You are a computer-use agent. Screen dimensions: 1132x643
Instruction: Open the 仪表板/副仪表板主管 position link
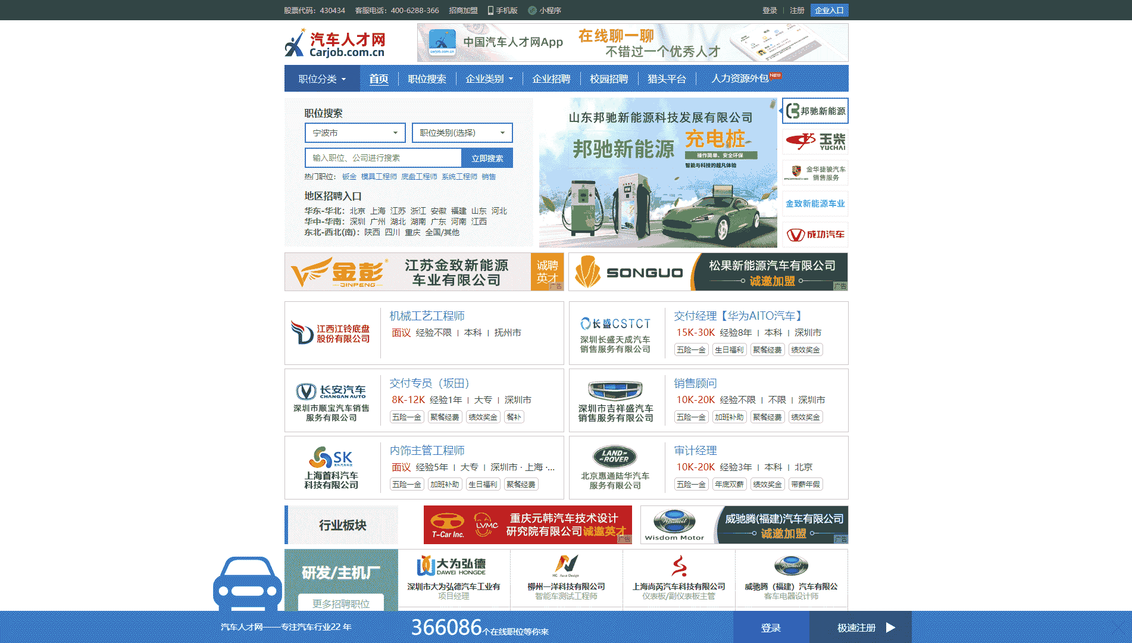coord(678,596)
